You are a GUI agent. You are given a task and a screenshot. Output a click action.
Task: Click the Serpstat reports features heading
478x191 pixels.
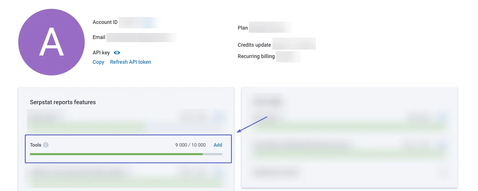pyautogui.click(x=63, y=102)
